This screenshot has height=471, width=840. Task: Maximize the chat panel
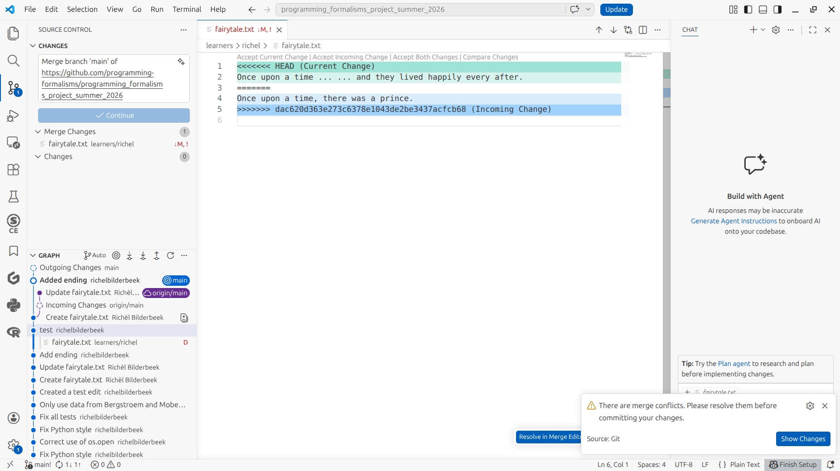[x=813, y=30]
